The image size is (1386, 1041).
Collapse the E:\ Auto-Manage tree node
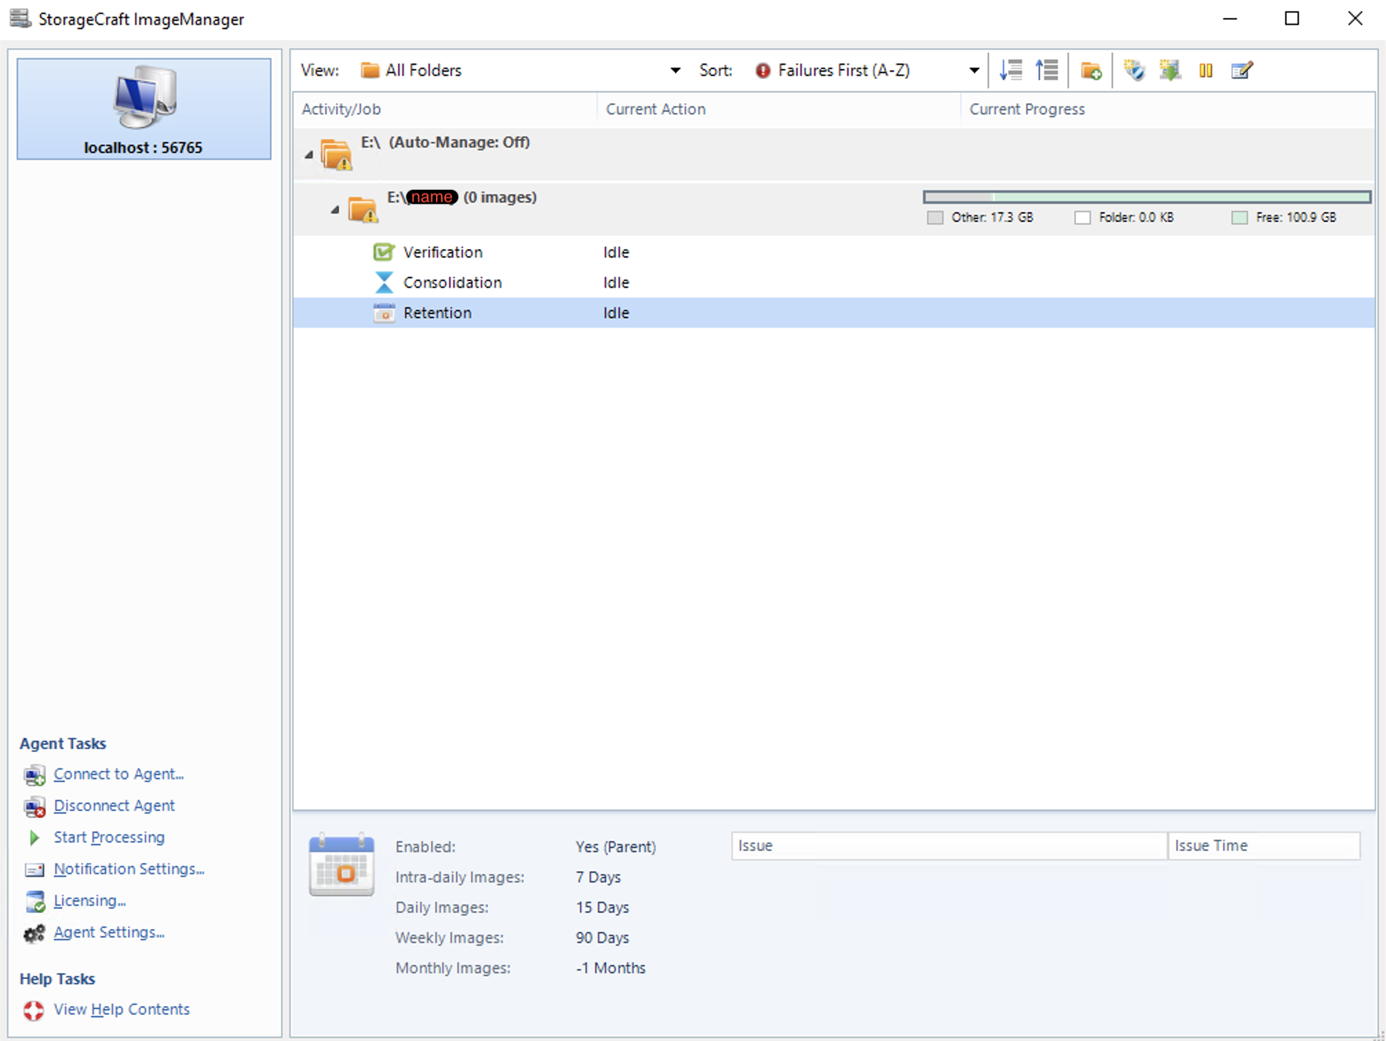309,155
